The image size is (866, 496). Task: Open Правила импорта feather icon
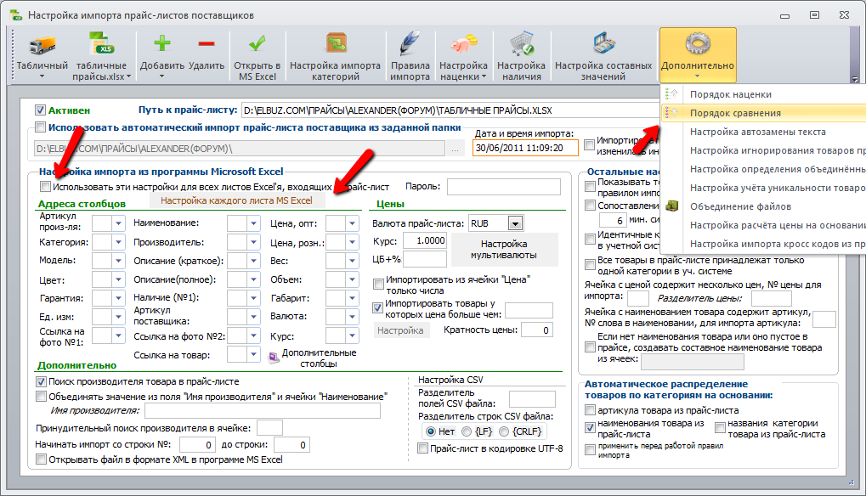click(410, 43)
